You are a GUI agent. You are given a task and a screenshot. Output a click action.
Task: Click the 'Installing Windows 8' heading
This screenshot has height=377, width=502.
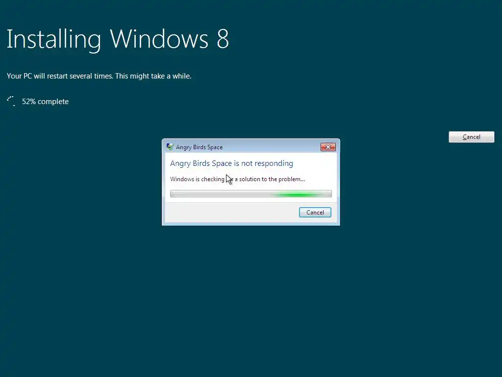tap(118, 39)
